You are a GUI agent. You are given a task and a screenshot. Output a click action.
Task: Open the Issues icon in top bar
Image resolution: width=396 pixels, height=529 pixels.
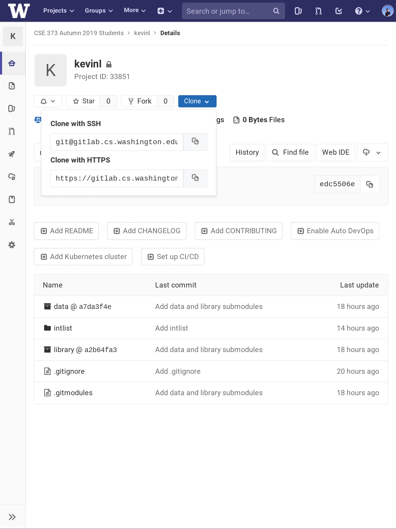298,11
